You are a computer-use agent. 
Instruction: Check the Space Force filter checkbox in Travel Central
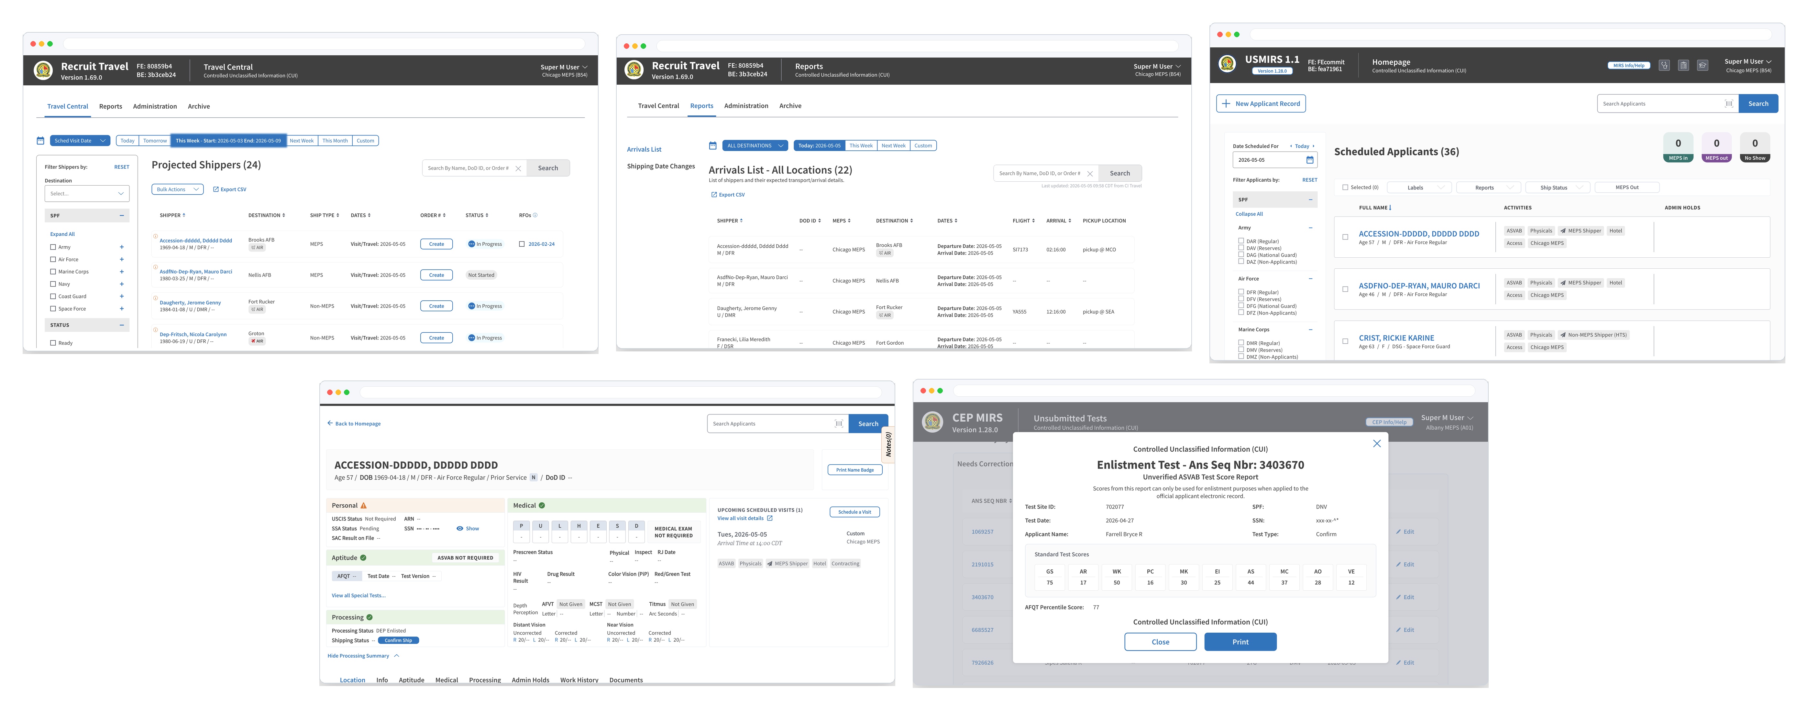tap(53, 308)
